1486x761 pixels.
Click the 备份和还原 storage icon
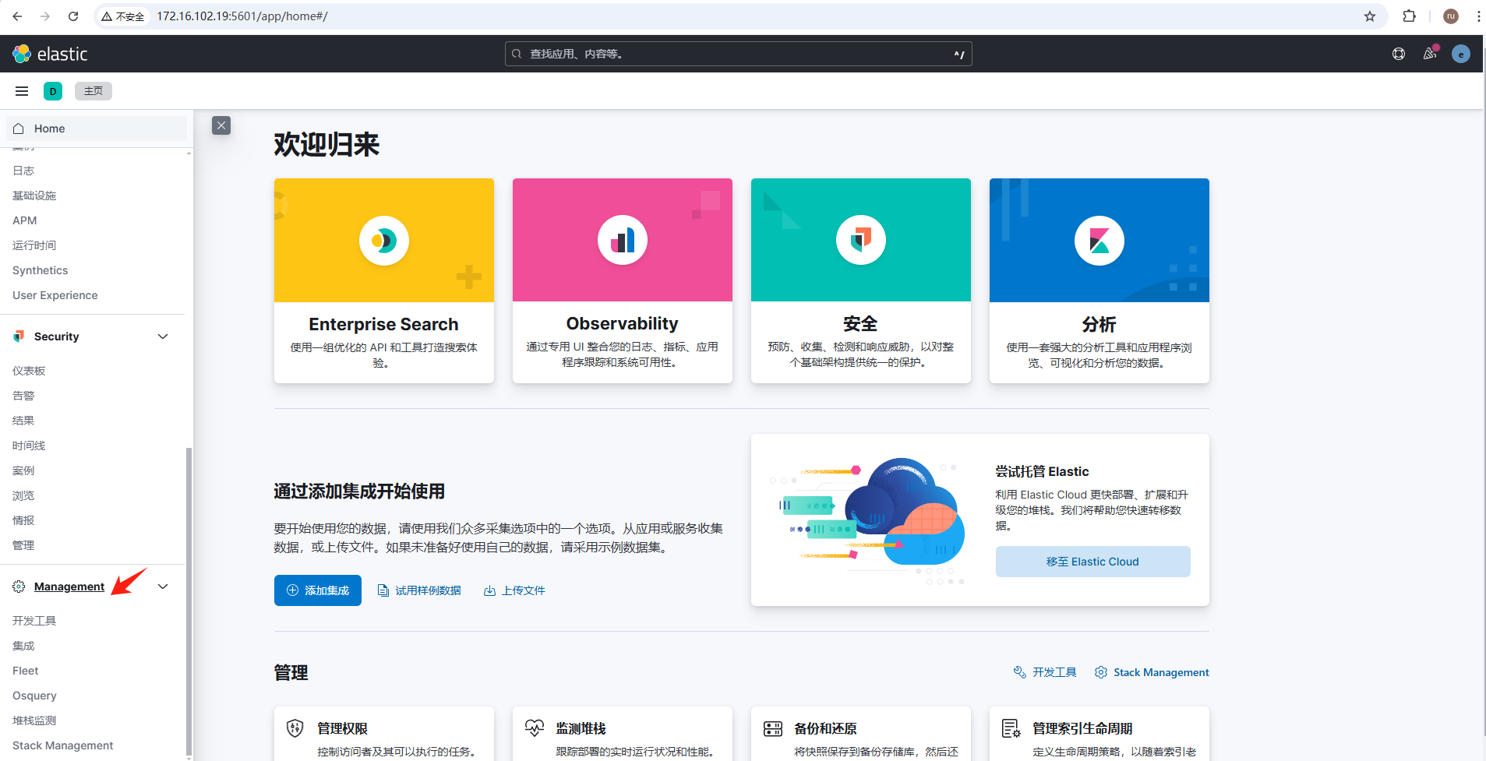[773, 728]
